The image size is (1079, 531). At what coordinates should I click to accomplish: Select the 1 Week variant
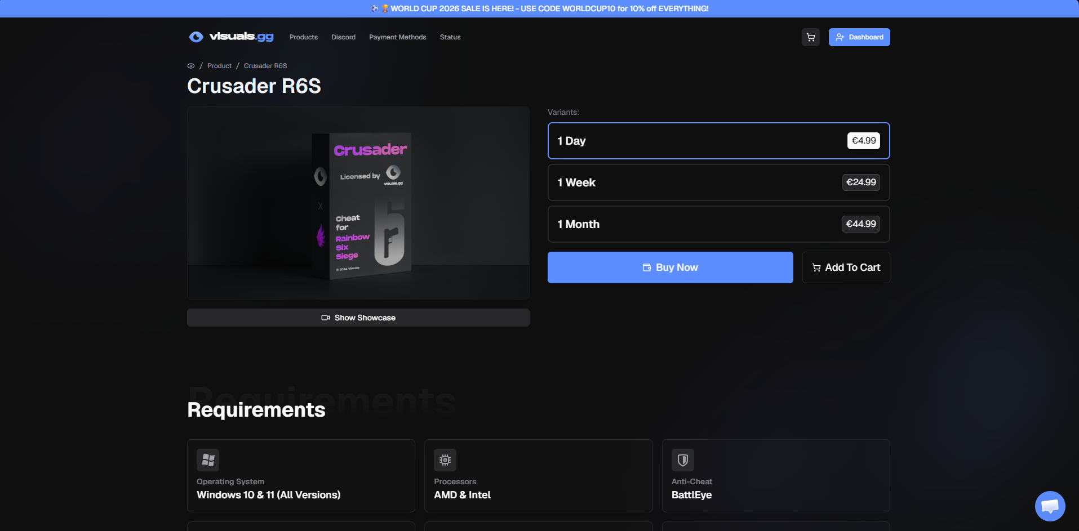click(x=718, y=182)
